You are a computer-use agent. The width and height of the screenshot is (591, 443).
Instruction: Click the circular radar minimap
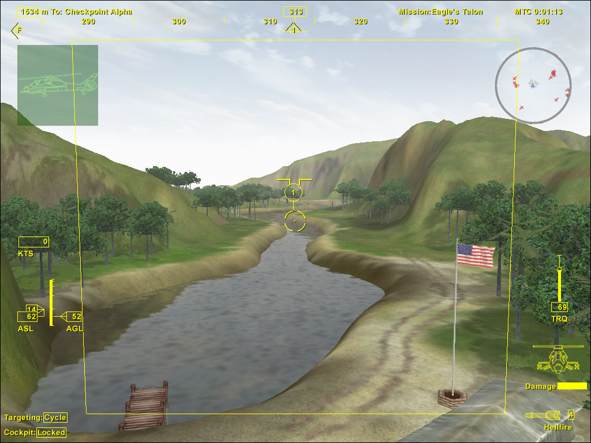pyautogui.click(x=533, y=85)
